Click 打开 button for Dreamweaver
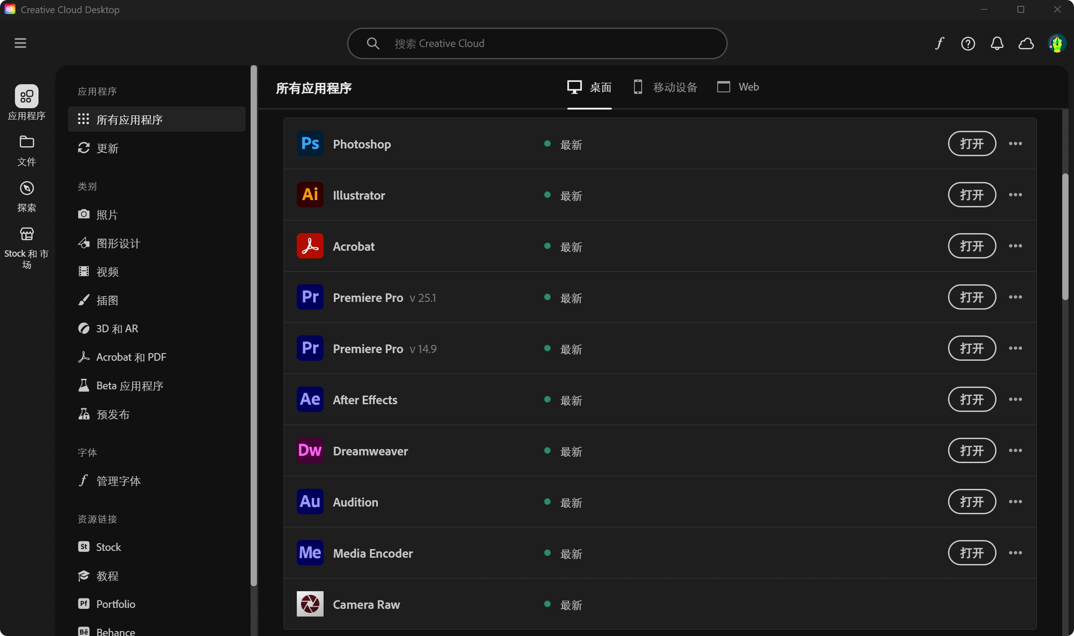Viewport: 1074px width, 636px height. pyautogui.click(x=972, y=450)
